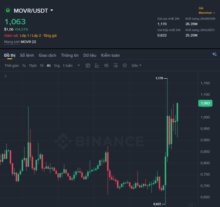The image size is (220, 207).
Task: Click the 25.20M USDT volume value
Action: (191, 35)
